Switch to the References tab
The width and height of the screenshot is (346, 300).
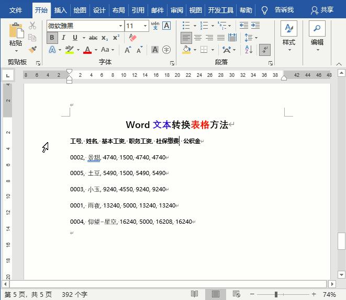[x=138, y=10]
